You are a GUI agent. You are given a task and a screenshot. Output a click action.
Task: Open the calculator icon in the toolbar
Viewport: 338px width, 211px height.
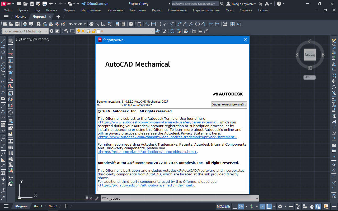point(123,24)
